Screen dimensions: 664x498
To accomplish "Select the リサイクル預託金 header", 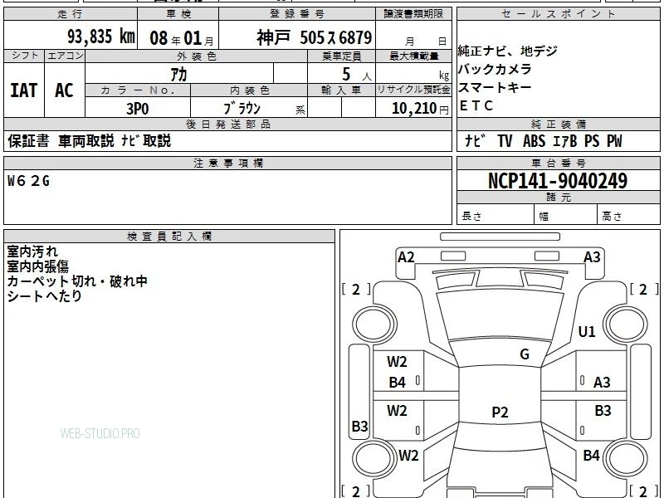I will [413, 90].
